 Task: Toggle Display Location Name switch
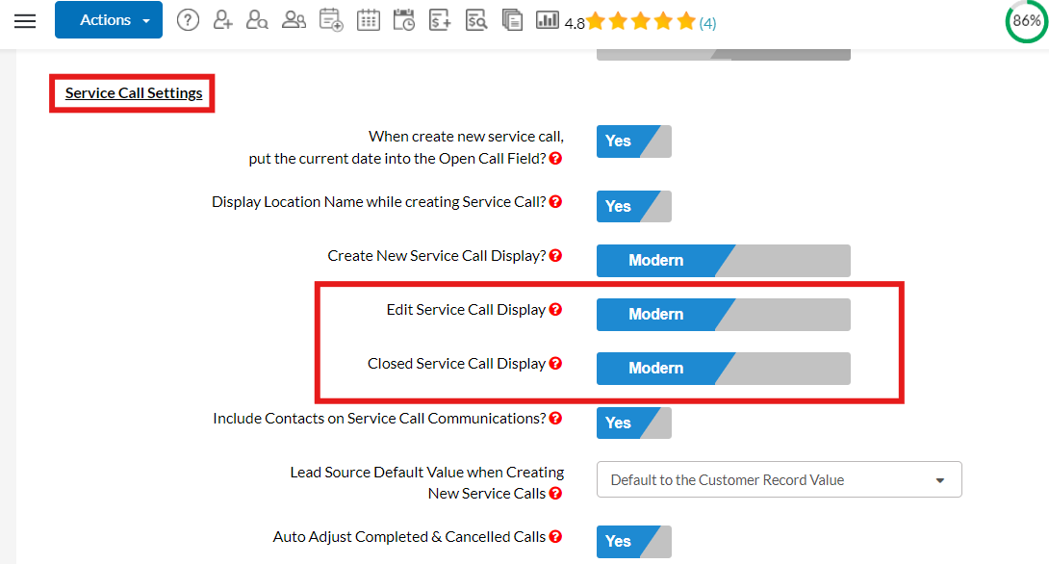[633, 207]
